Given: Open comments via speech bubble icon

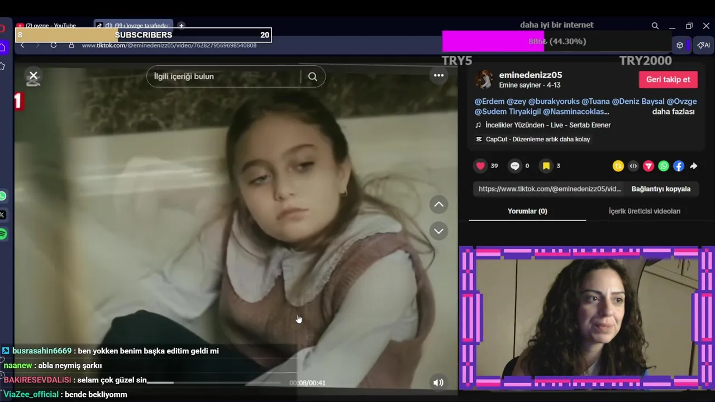Looking at the screenshot, I should pos(514,166).
